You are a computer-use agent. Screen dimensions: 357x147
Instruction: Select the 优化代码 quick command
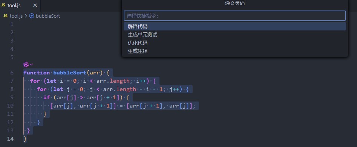[x=235, y=43]
